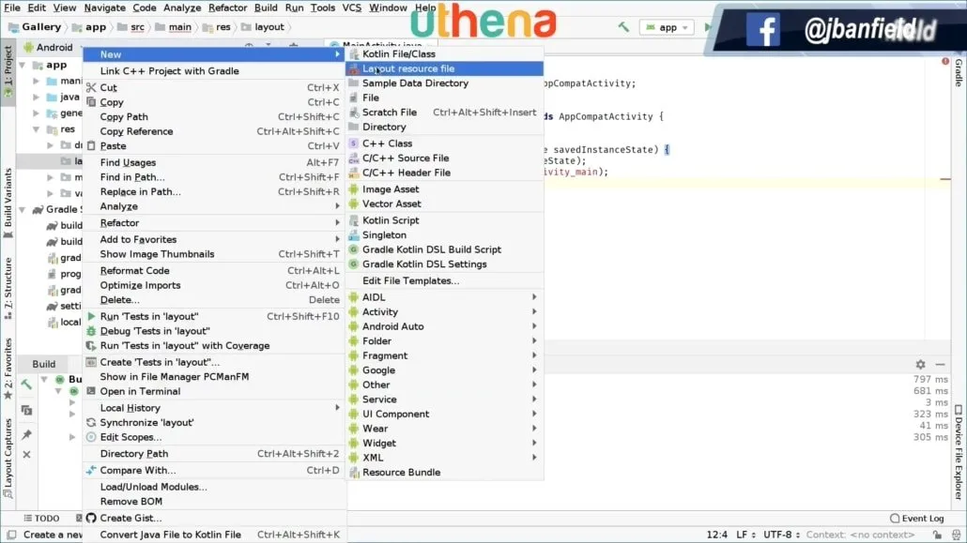Select Find in Path... entry
Screen dimensions: 967x543
click(214, 177)
